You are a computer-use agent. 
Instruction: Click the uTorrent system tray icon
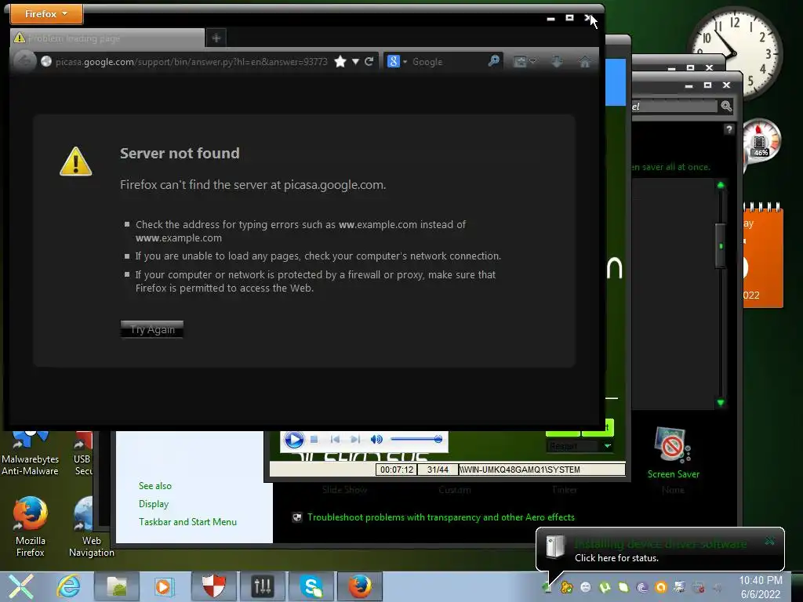605,587
